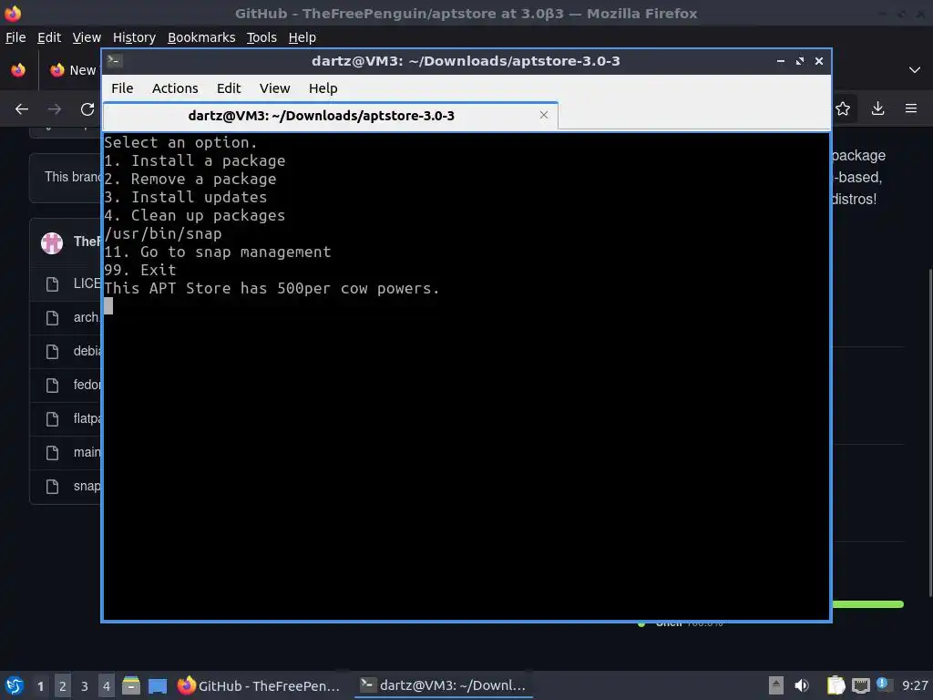Screen dimensions: 933x700
Task: Expand the Firefox tab list chevron
Action: tap(915, 70)
